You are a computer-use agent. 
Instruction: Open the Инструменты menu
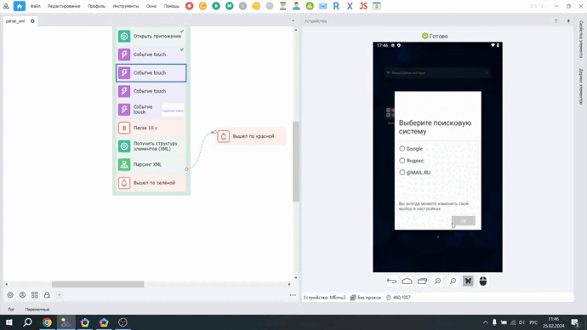(x=125, y=6)
